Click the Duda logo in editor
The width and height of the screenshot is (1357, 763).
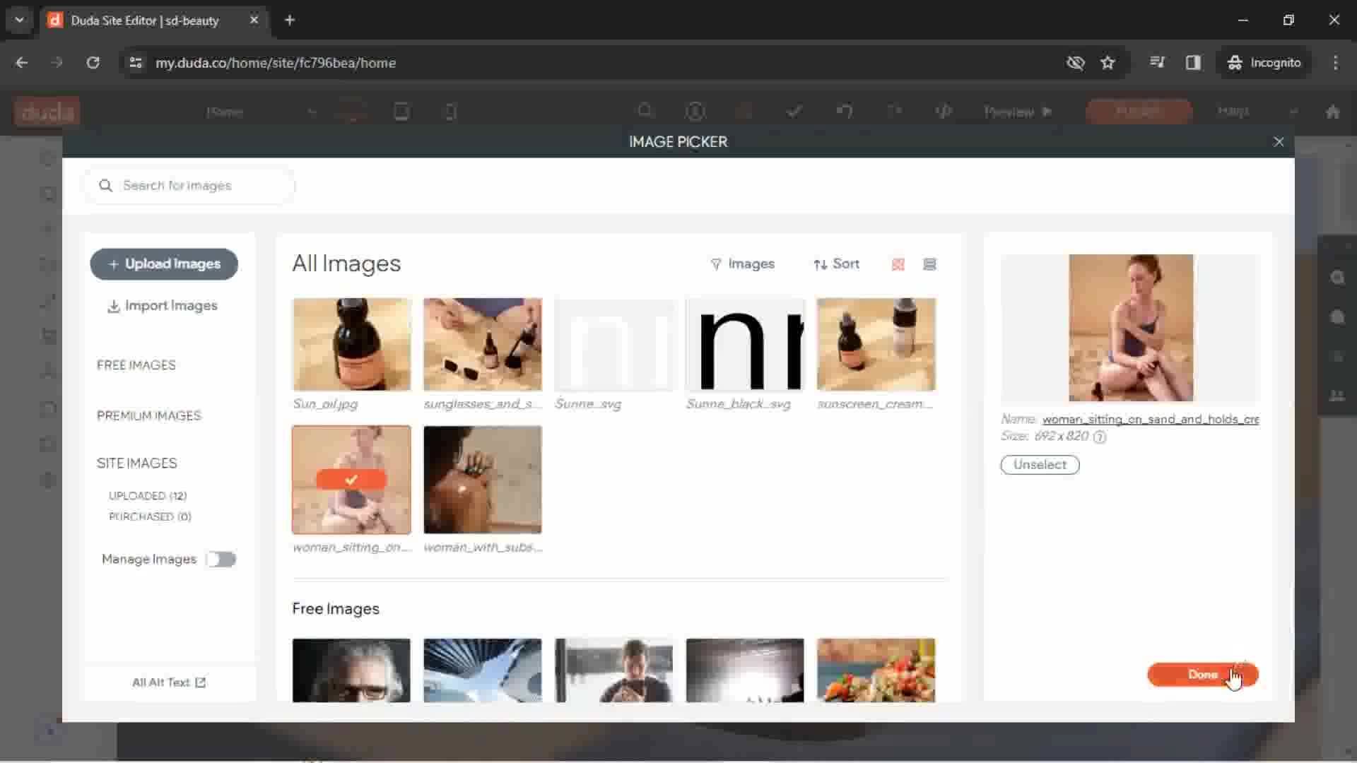[x=47, y=112]
